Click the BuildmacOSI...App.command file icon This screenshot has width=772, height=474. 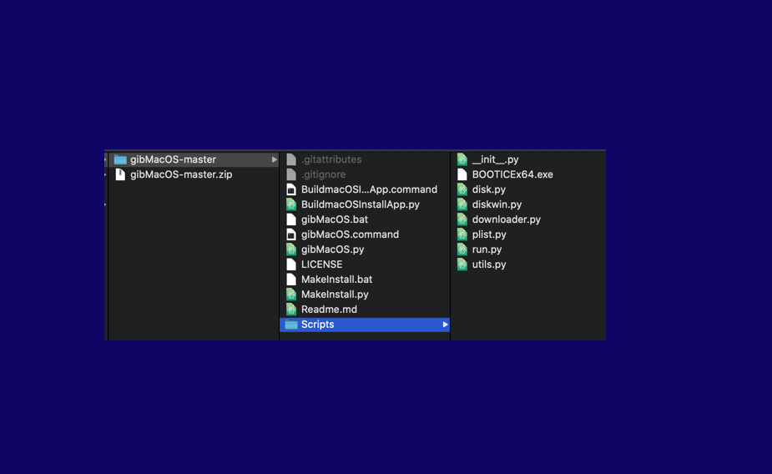click(291, 189)
